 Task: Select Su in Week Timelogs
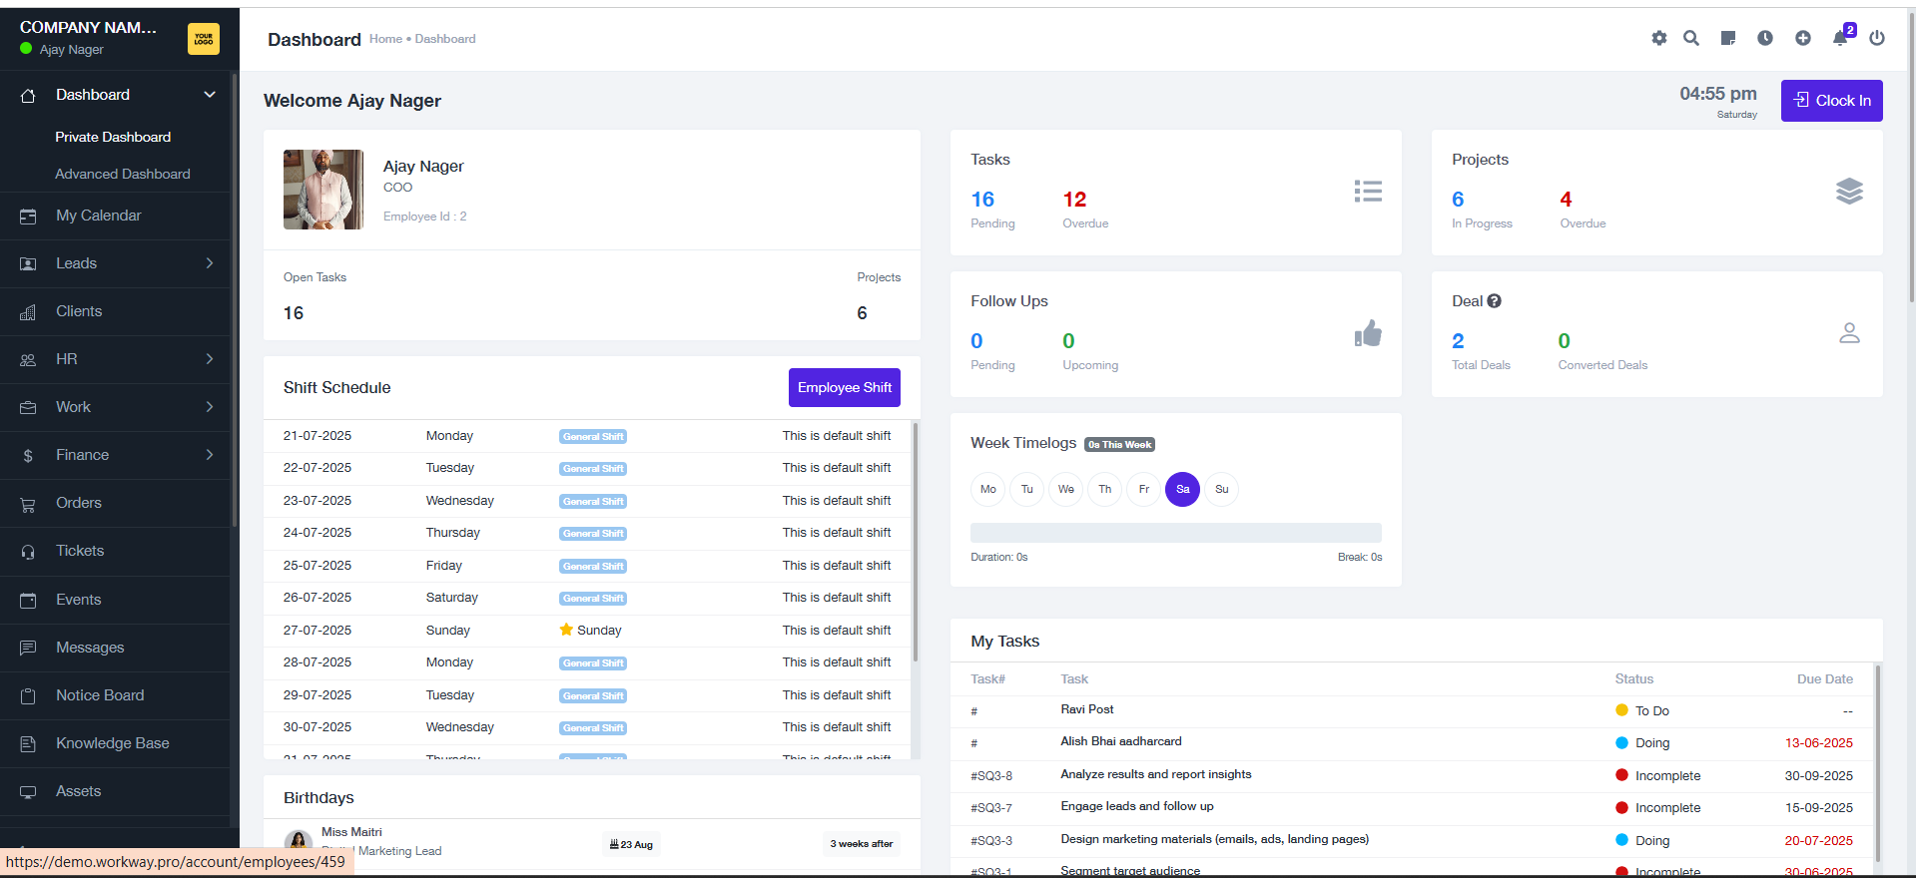(1222, 489)
